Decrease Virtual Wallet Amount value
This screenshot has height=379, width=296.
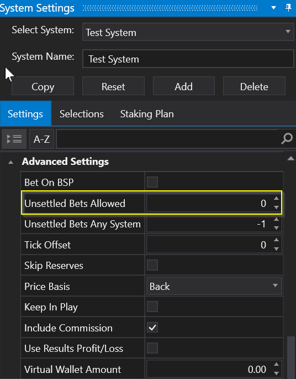277,373
